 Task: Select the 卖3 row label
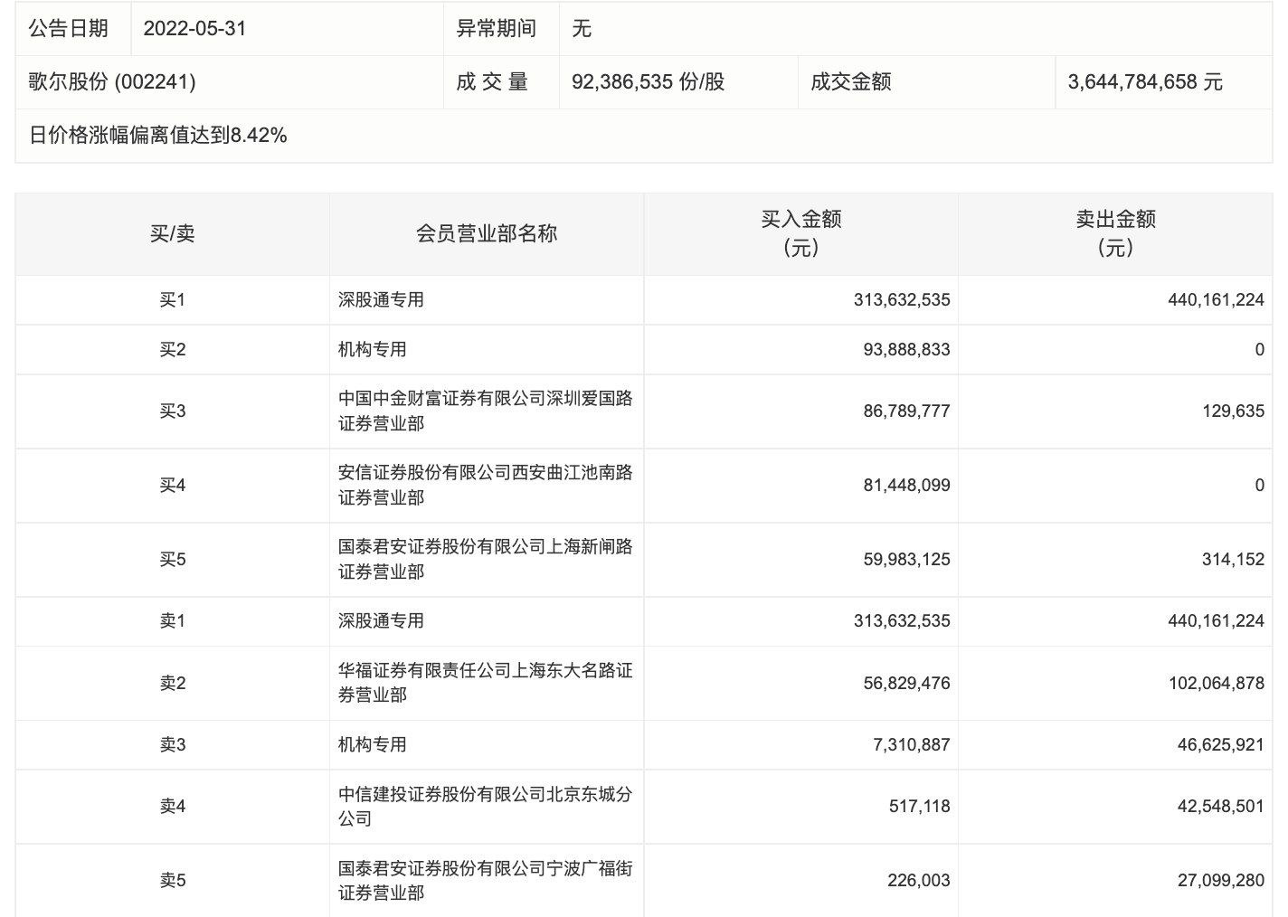tap(172, 744)
